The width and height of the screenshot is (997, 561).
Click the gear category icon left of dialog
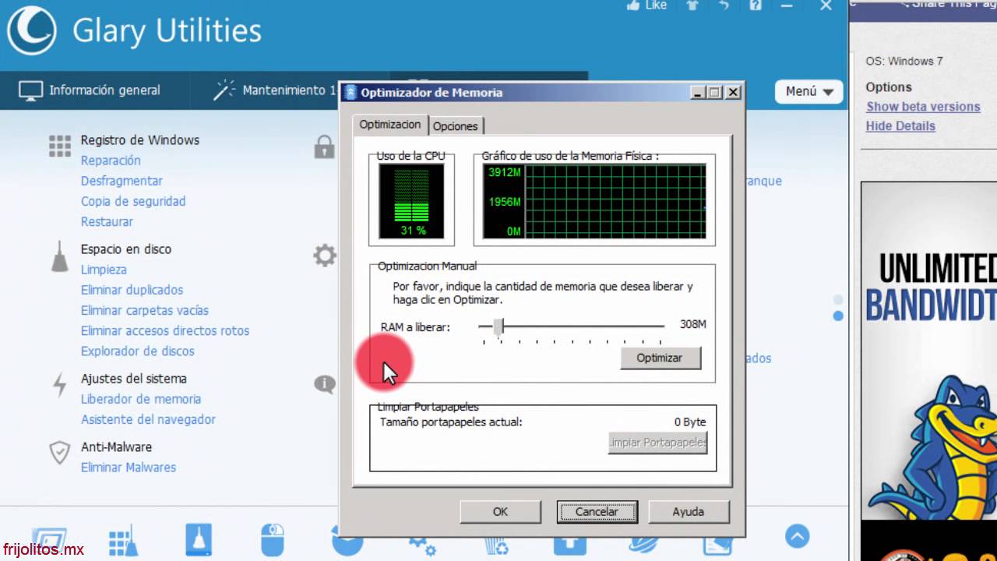tap(325, 256)
